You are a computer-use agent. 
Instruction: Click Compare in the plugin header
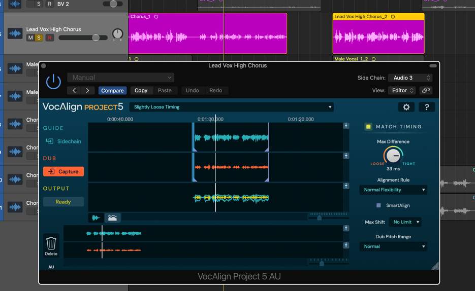click(112, 90)
